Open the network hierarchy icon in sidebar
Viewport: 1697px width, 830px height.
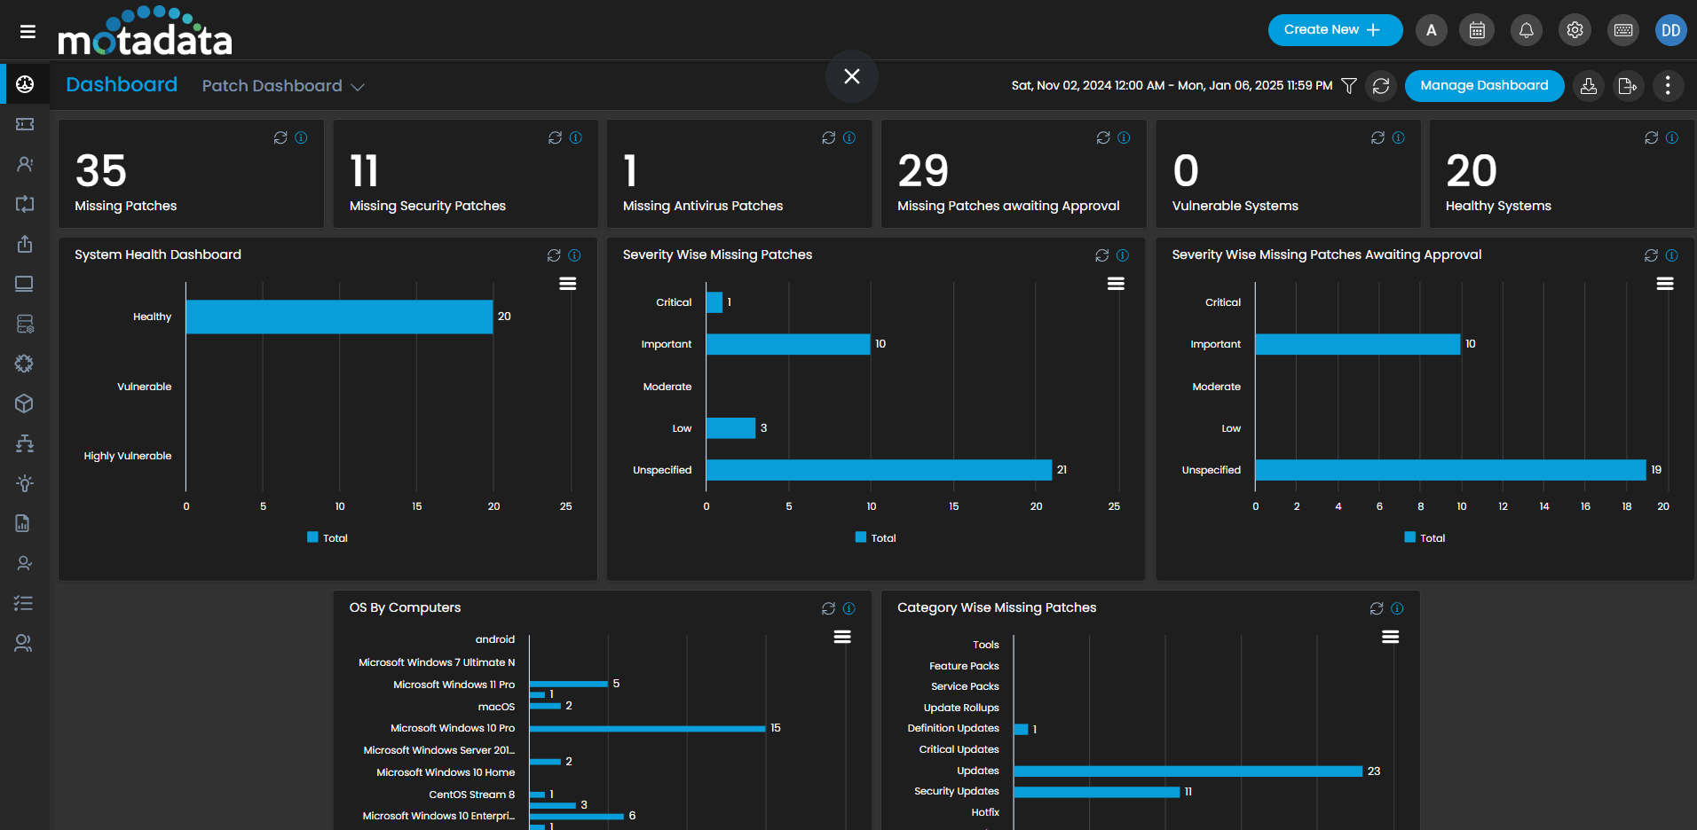tap(25, 443)
